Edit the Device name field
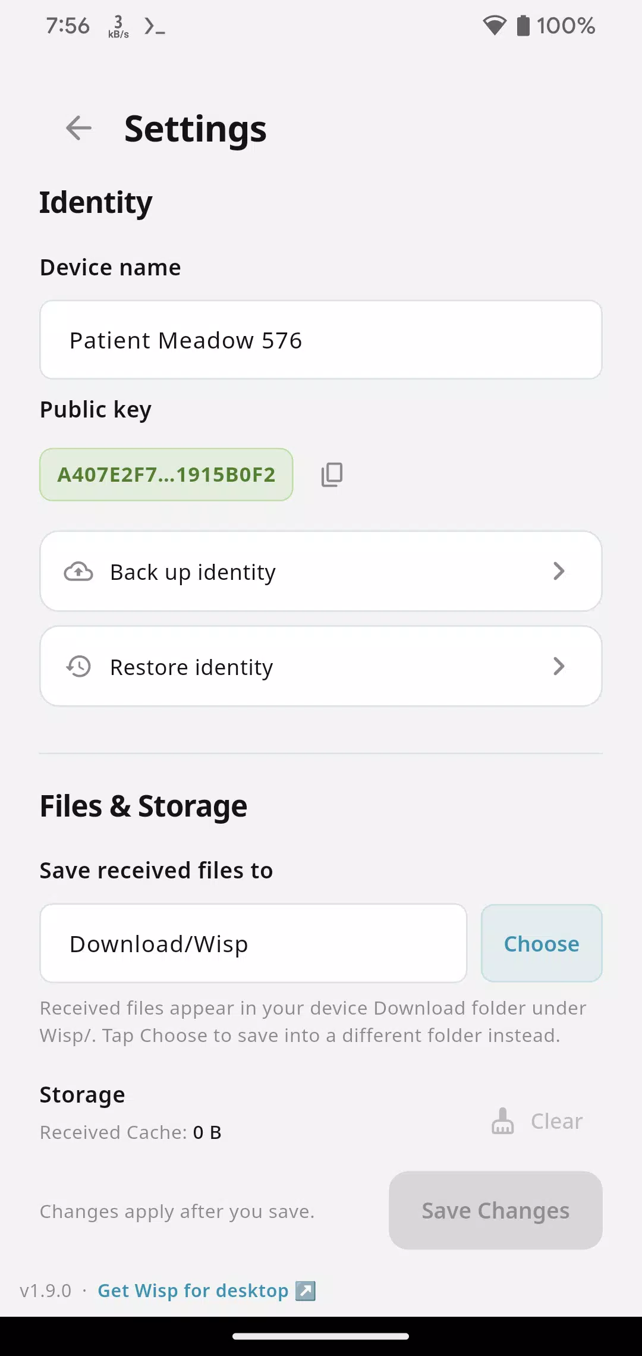The height and width of the screenshot is (1356, 642). point(321,340)
